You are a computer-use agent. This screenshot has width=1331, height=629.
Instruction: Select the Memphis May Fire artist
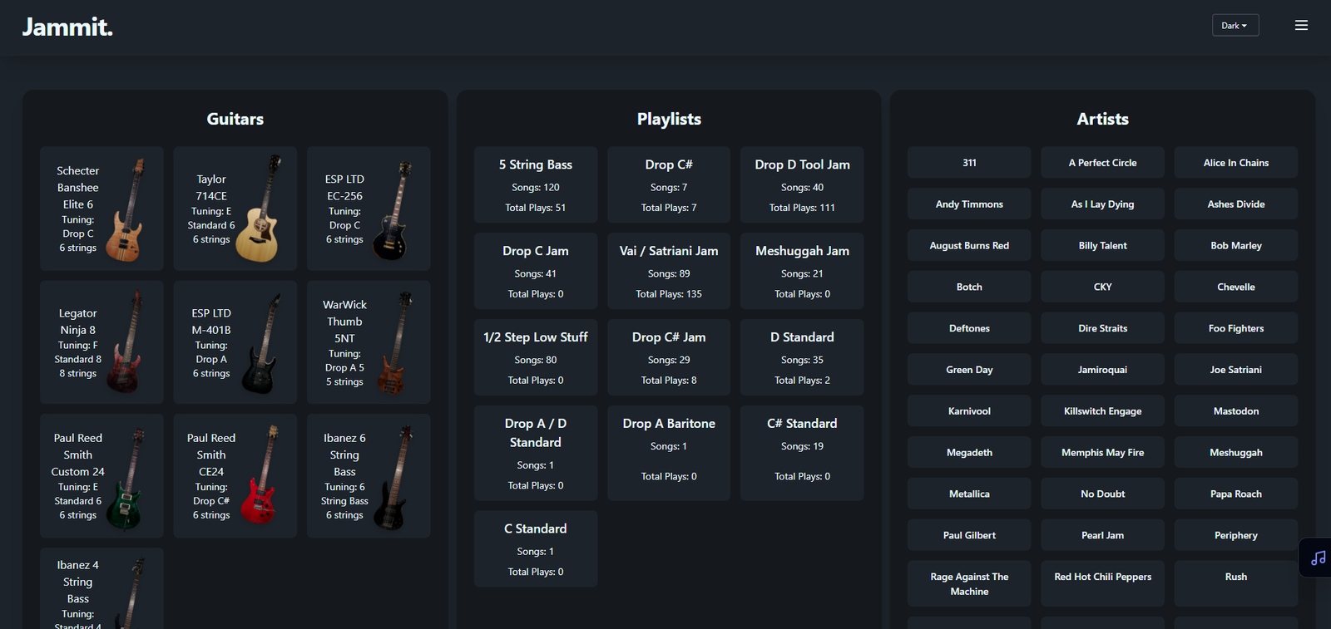pos(1102,453)
